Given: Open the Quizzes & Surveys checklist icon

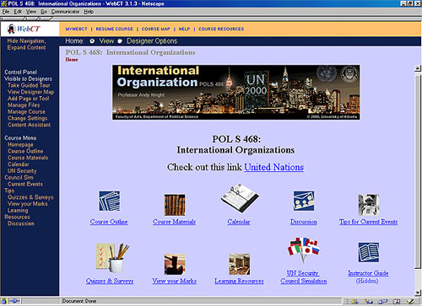Looking at the screenshot, I should point(112,257).
